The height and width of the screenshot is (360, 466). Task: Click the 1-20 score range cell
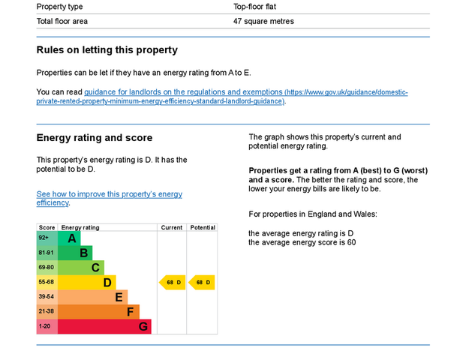(x=47, y=326)
